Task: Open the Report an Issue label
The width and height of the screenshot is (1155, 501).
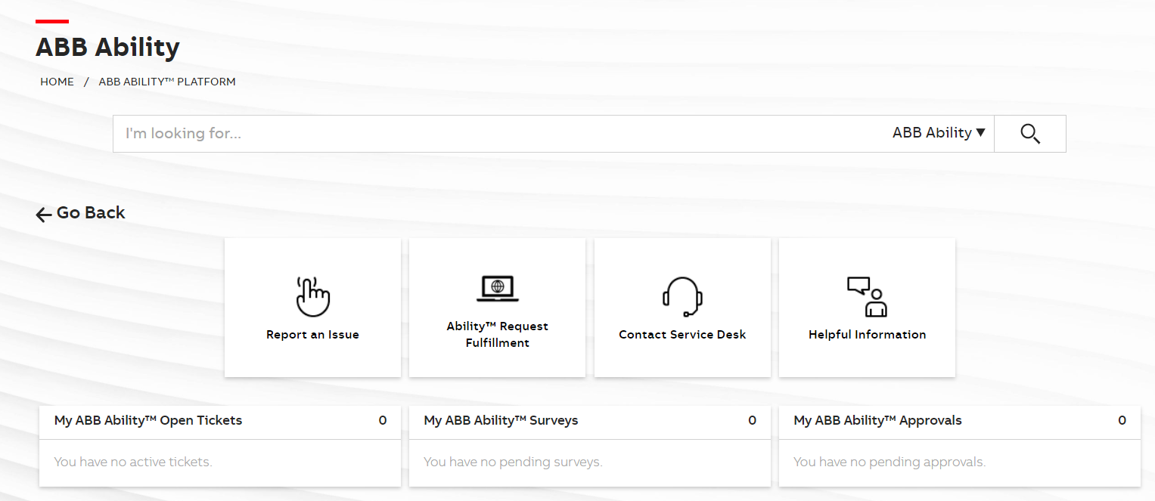Action: click(x=312, y=335)
